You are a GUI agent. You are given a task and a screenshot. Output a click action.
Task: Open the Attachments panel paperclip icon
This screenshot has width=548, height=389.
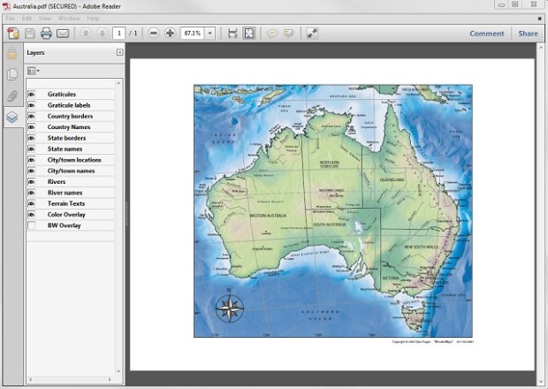12,95
